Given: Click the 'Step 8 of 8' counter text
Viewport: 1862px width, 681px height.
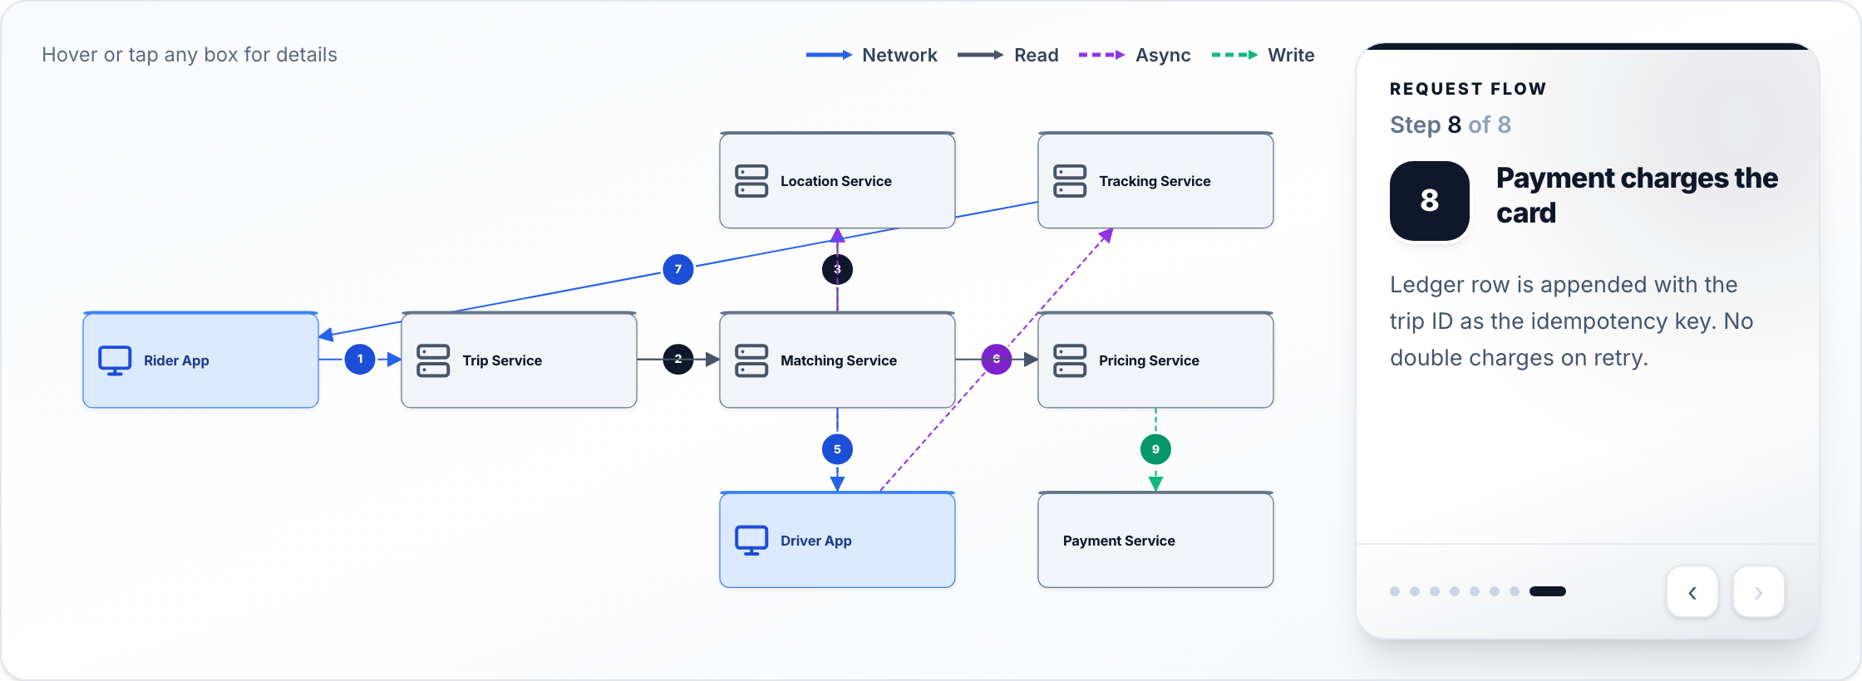Looking at the screenshot, I should click(1451, 125).
